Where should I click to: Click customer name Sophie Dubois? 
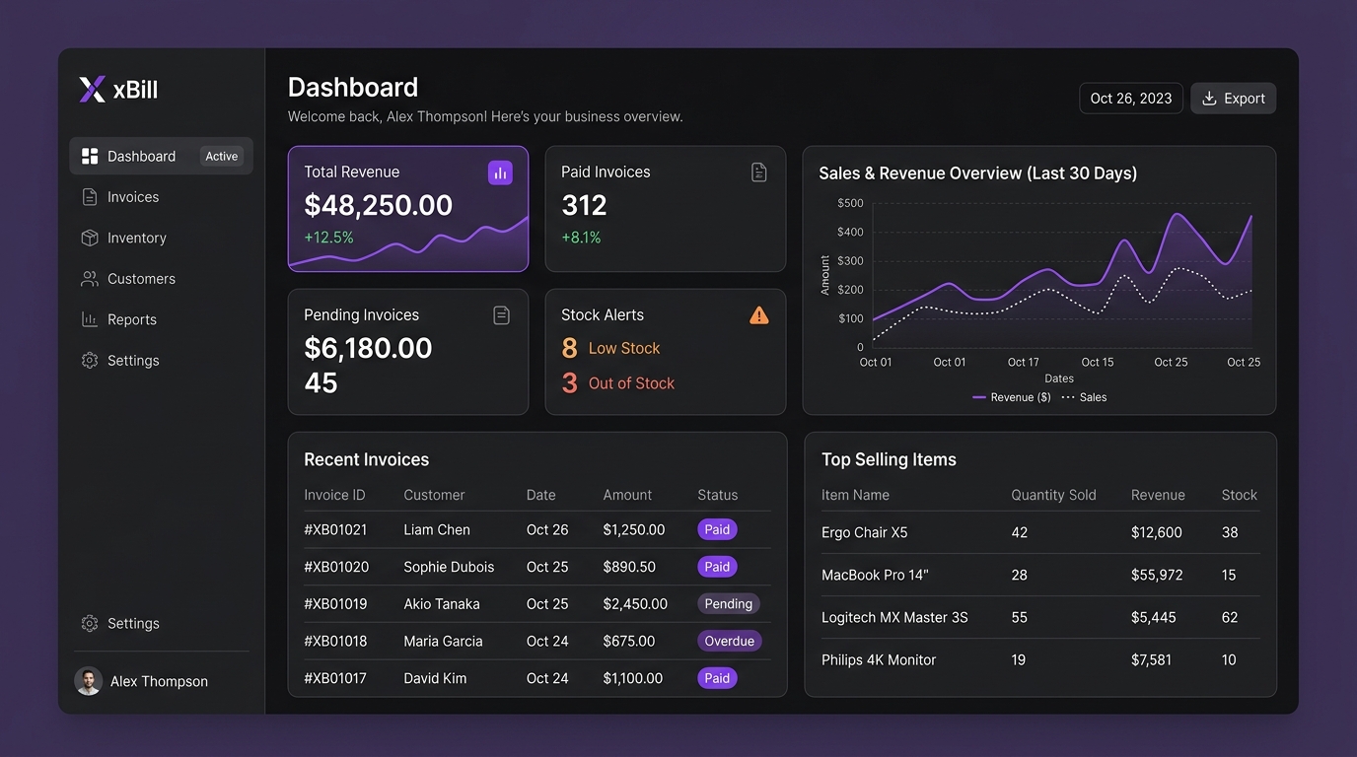(x=449, y=567)
